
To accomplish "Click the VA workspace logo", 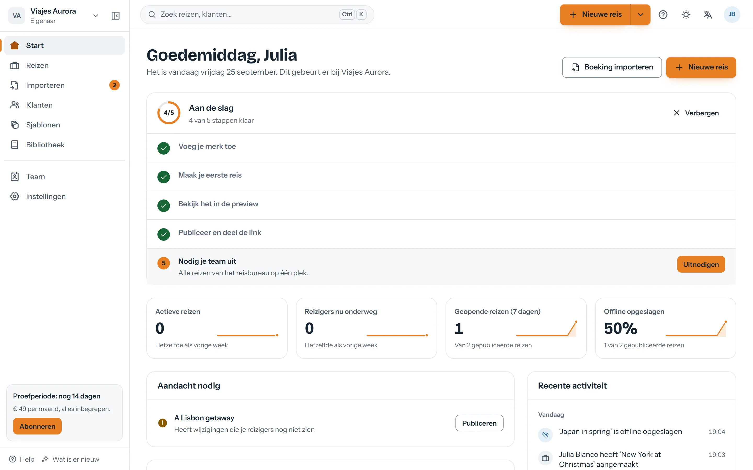I will (x=16, y=16).
